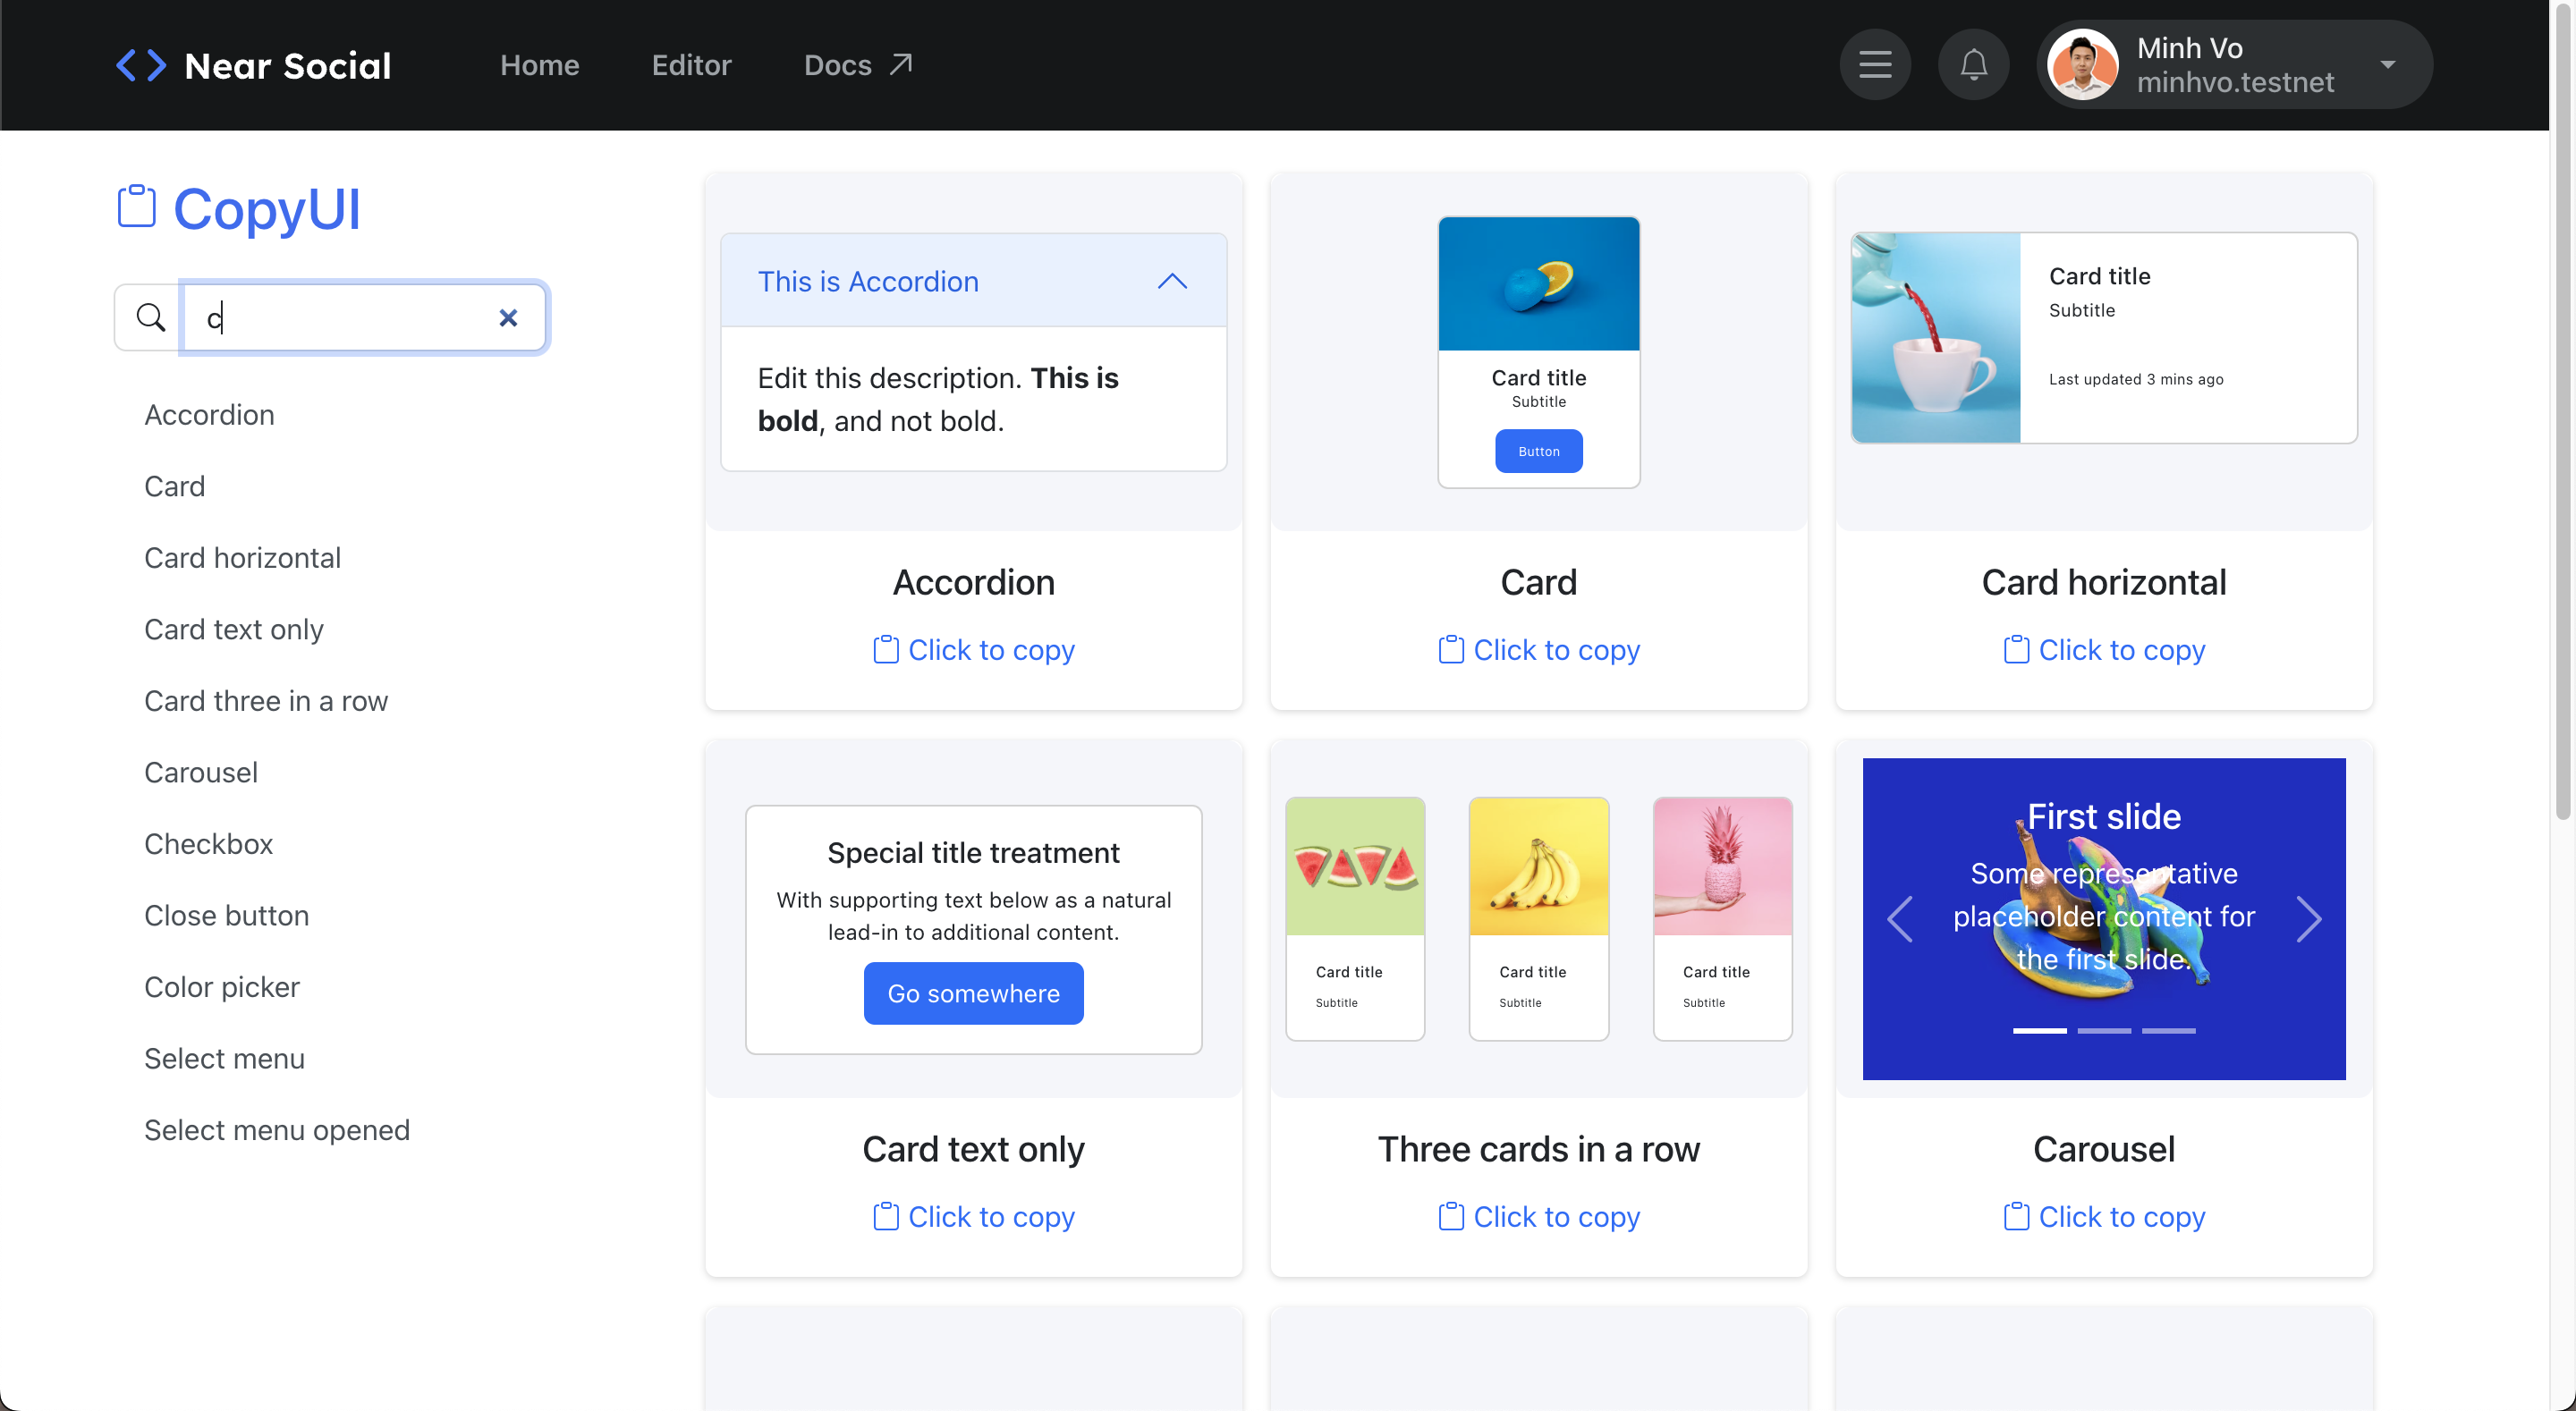Click the CopyUI clipboard logo icon

tap(137, 207)
